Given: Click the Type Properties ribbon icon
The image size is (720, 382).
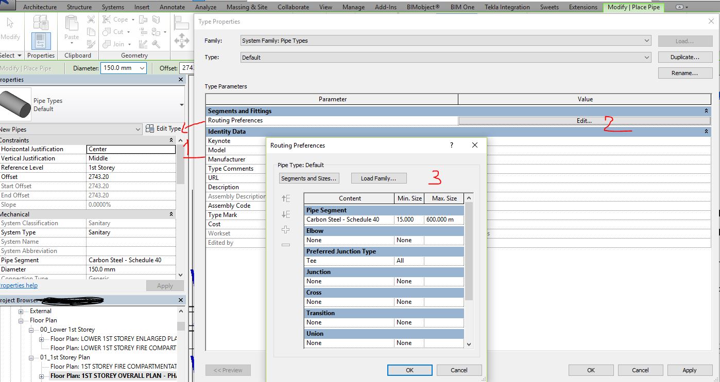Looking at the screenshot, I should point(41,21).
